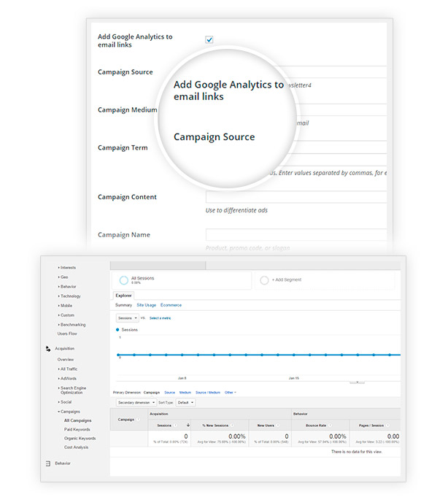Open Organic Keywords report
This screenshot has width=440, height=497.
tap(80, 438)
